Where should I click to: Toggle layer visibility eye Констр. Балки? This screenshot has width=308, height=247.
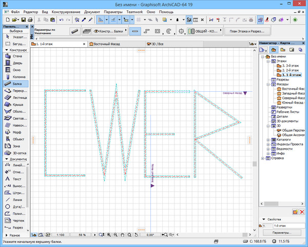(x=96, y=31)
